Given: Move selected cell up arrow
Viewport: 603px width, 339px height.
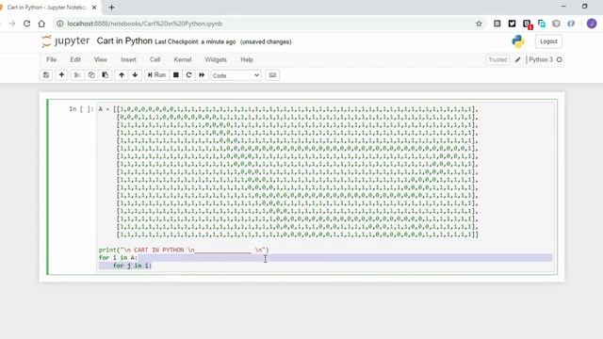Looking at the screenshot, I should [x=122, y=75].
